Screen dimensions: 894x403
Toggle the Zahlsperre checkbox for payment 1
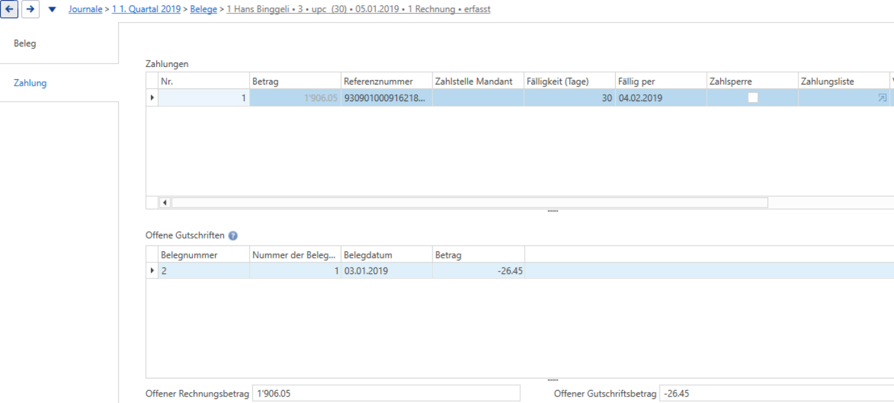click(753, 98)
